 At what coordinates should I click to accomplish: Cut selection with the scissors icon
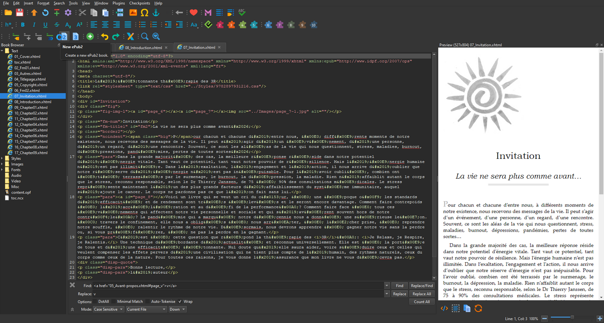point(82,12)
